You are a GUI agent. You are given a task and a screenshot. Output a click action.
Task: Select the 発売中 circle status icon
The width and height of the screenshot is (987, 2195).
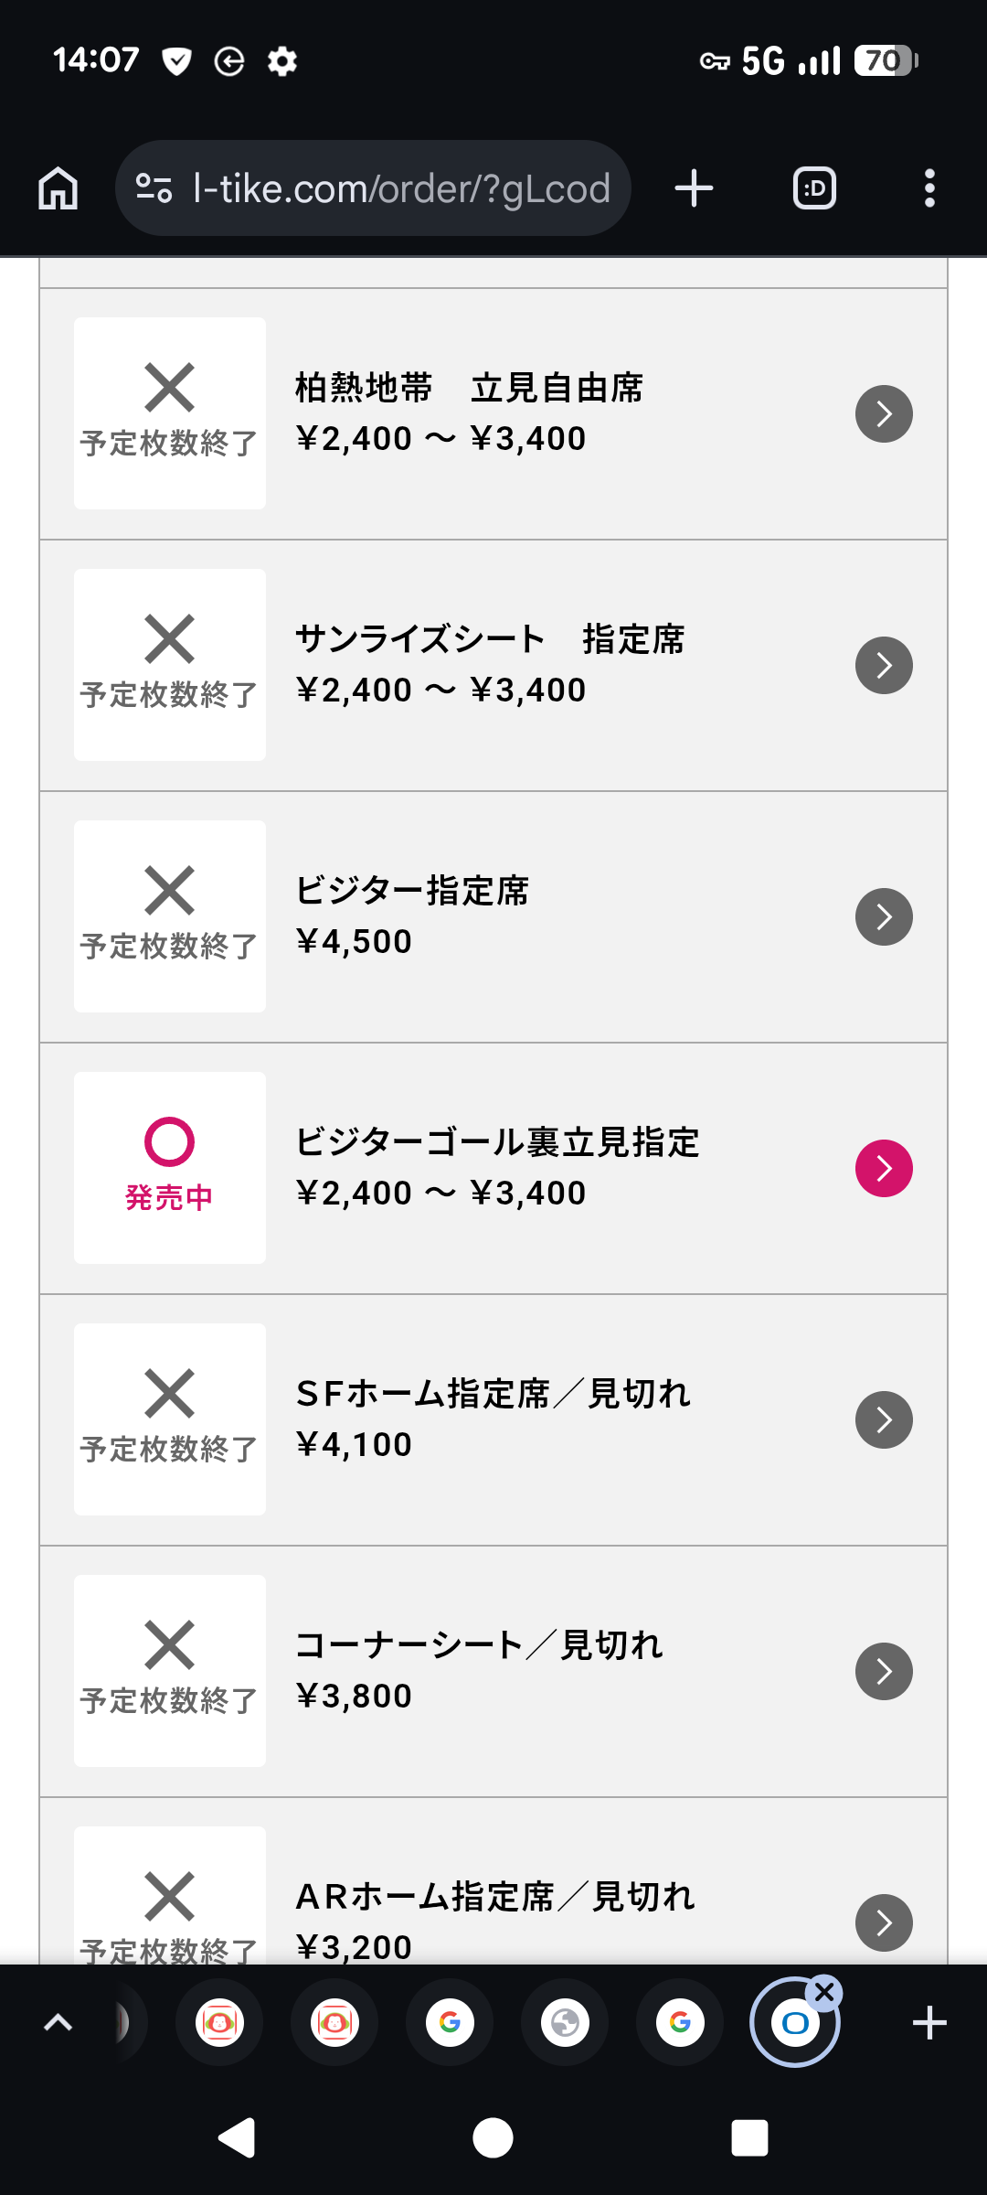[170, 1142]
